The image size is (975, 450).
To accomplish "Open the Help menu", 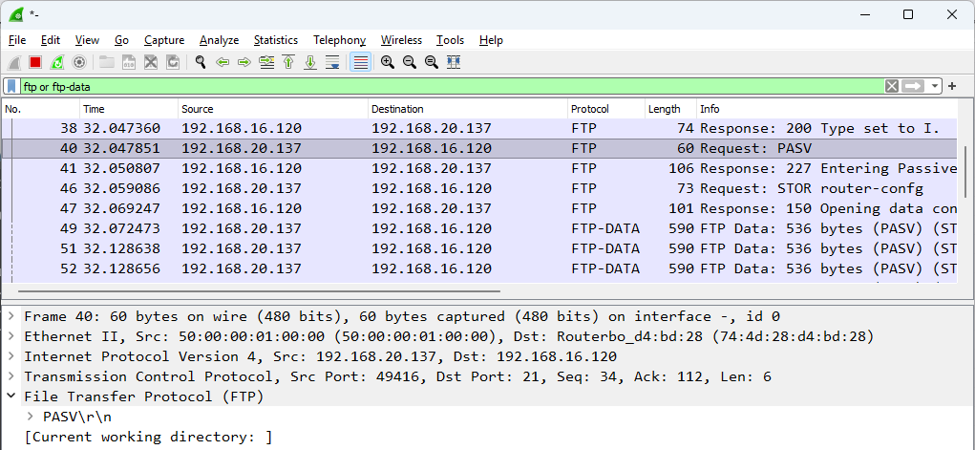I will click(491, 40).
